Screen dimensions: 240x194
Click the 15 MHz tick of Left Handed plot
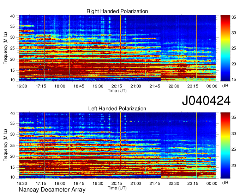pos(12,168)
